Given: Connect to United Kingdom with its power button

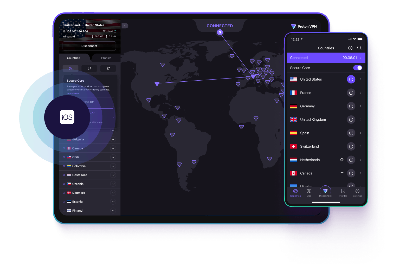Looking at the screenshot, I should click(x=351, y=120).
